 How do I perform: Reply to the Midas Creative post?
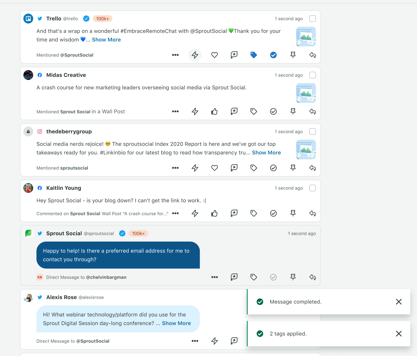[312, 111]
